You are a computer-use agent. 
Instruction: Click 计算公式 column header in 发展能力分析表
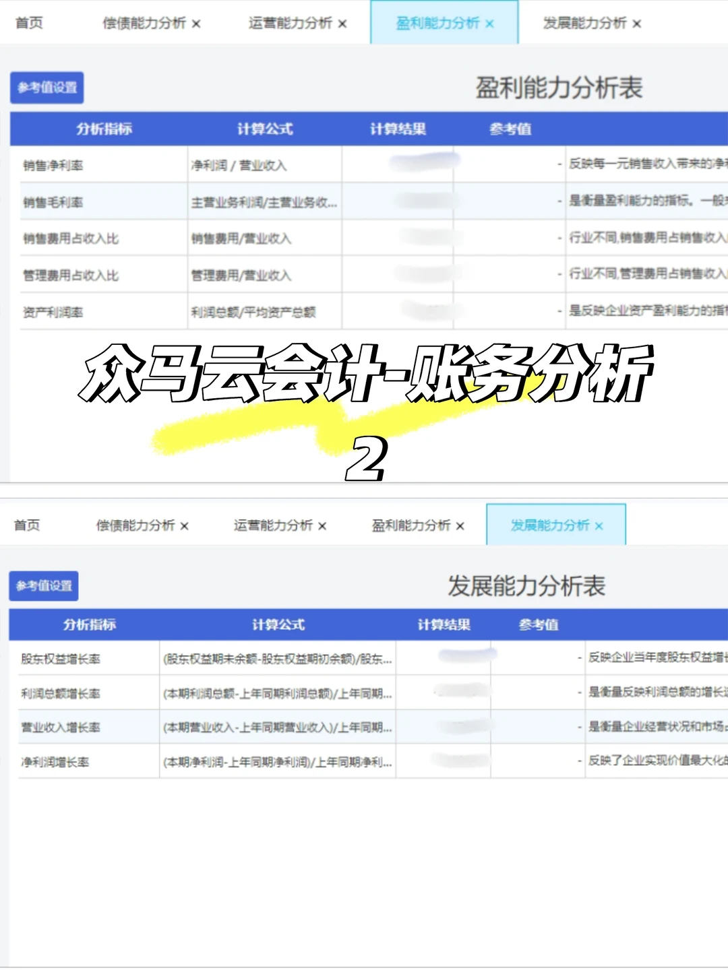coord(278,624)
